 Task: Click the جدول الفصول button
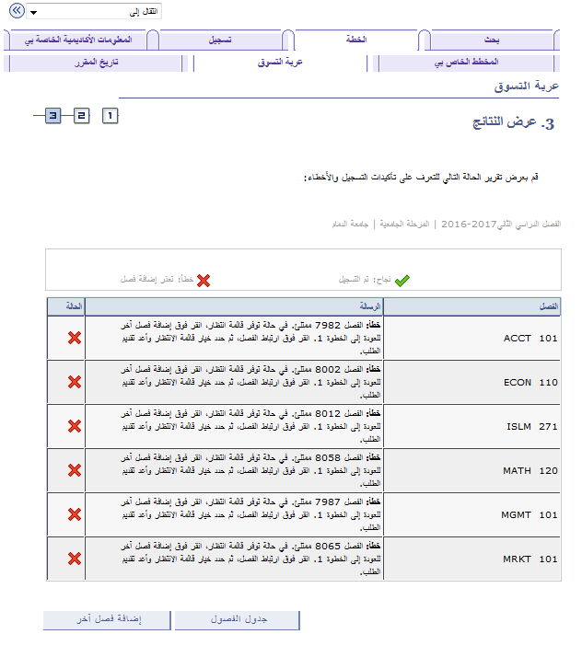pyautogui.click(x=237, y=620)
